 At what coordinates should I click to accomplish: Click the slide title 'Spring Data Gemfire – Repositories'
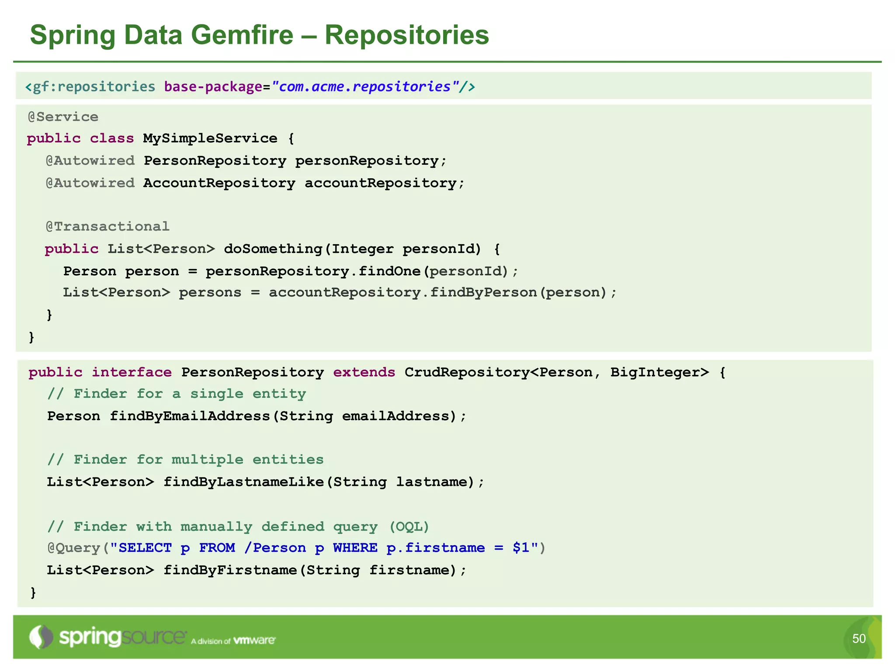[x=260, y=35]
